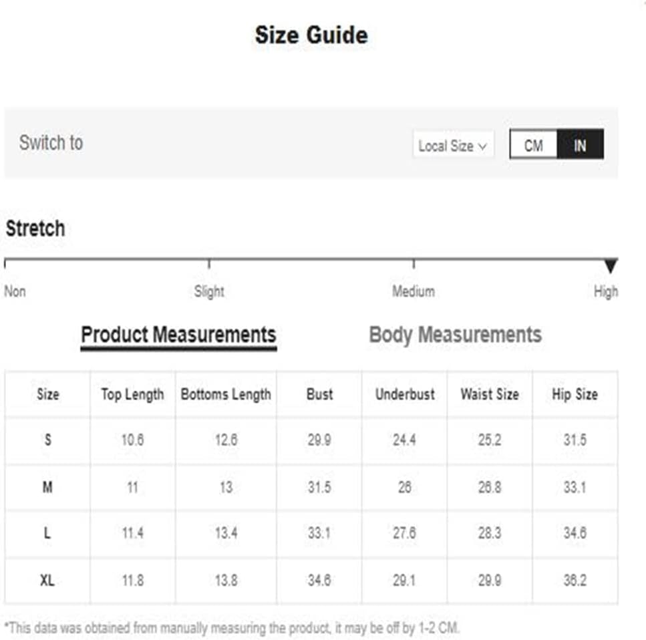The image size is (646, 640).
Task: Switch units to CM
Action: tap(533, 144)
